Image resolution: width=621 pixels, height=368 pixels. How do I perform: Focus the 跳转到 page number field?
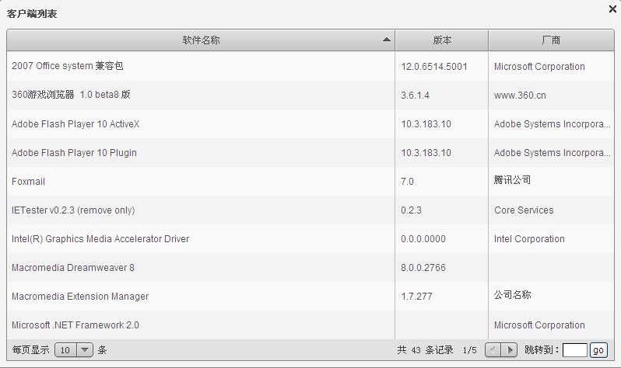(574, 350)
